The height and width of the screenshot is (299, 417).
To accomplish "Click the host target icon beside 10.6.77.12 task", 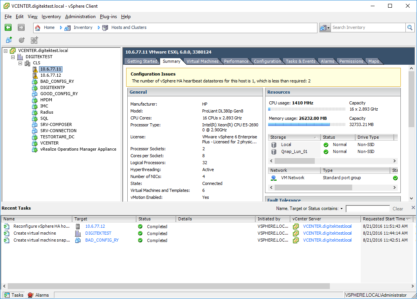I will [x=78, y=227].
